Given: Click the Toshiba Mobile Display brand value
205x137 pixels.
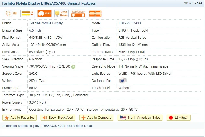Looking at the screenshot, I should [x=46, y=23].
